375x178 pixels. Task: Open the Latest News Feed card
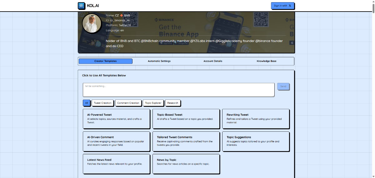tap(116, 164)
